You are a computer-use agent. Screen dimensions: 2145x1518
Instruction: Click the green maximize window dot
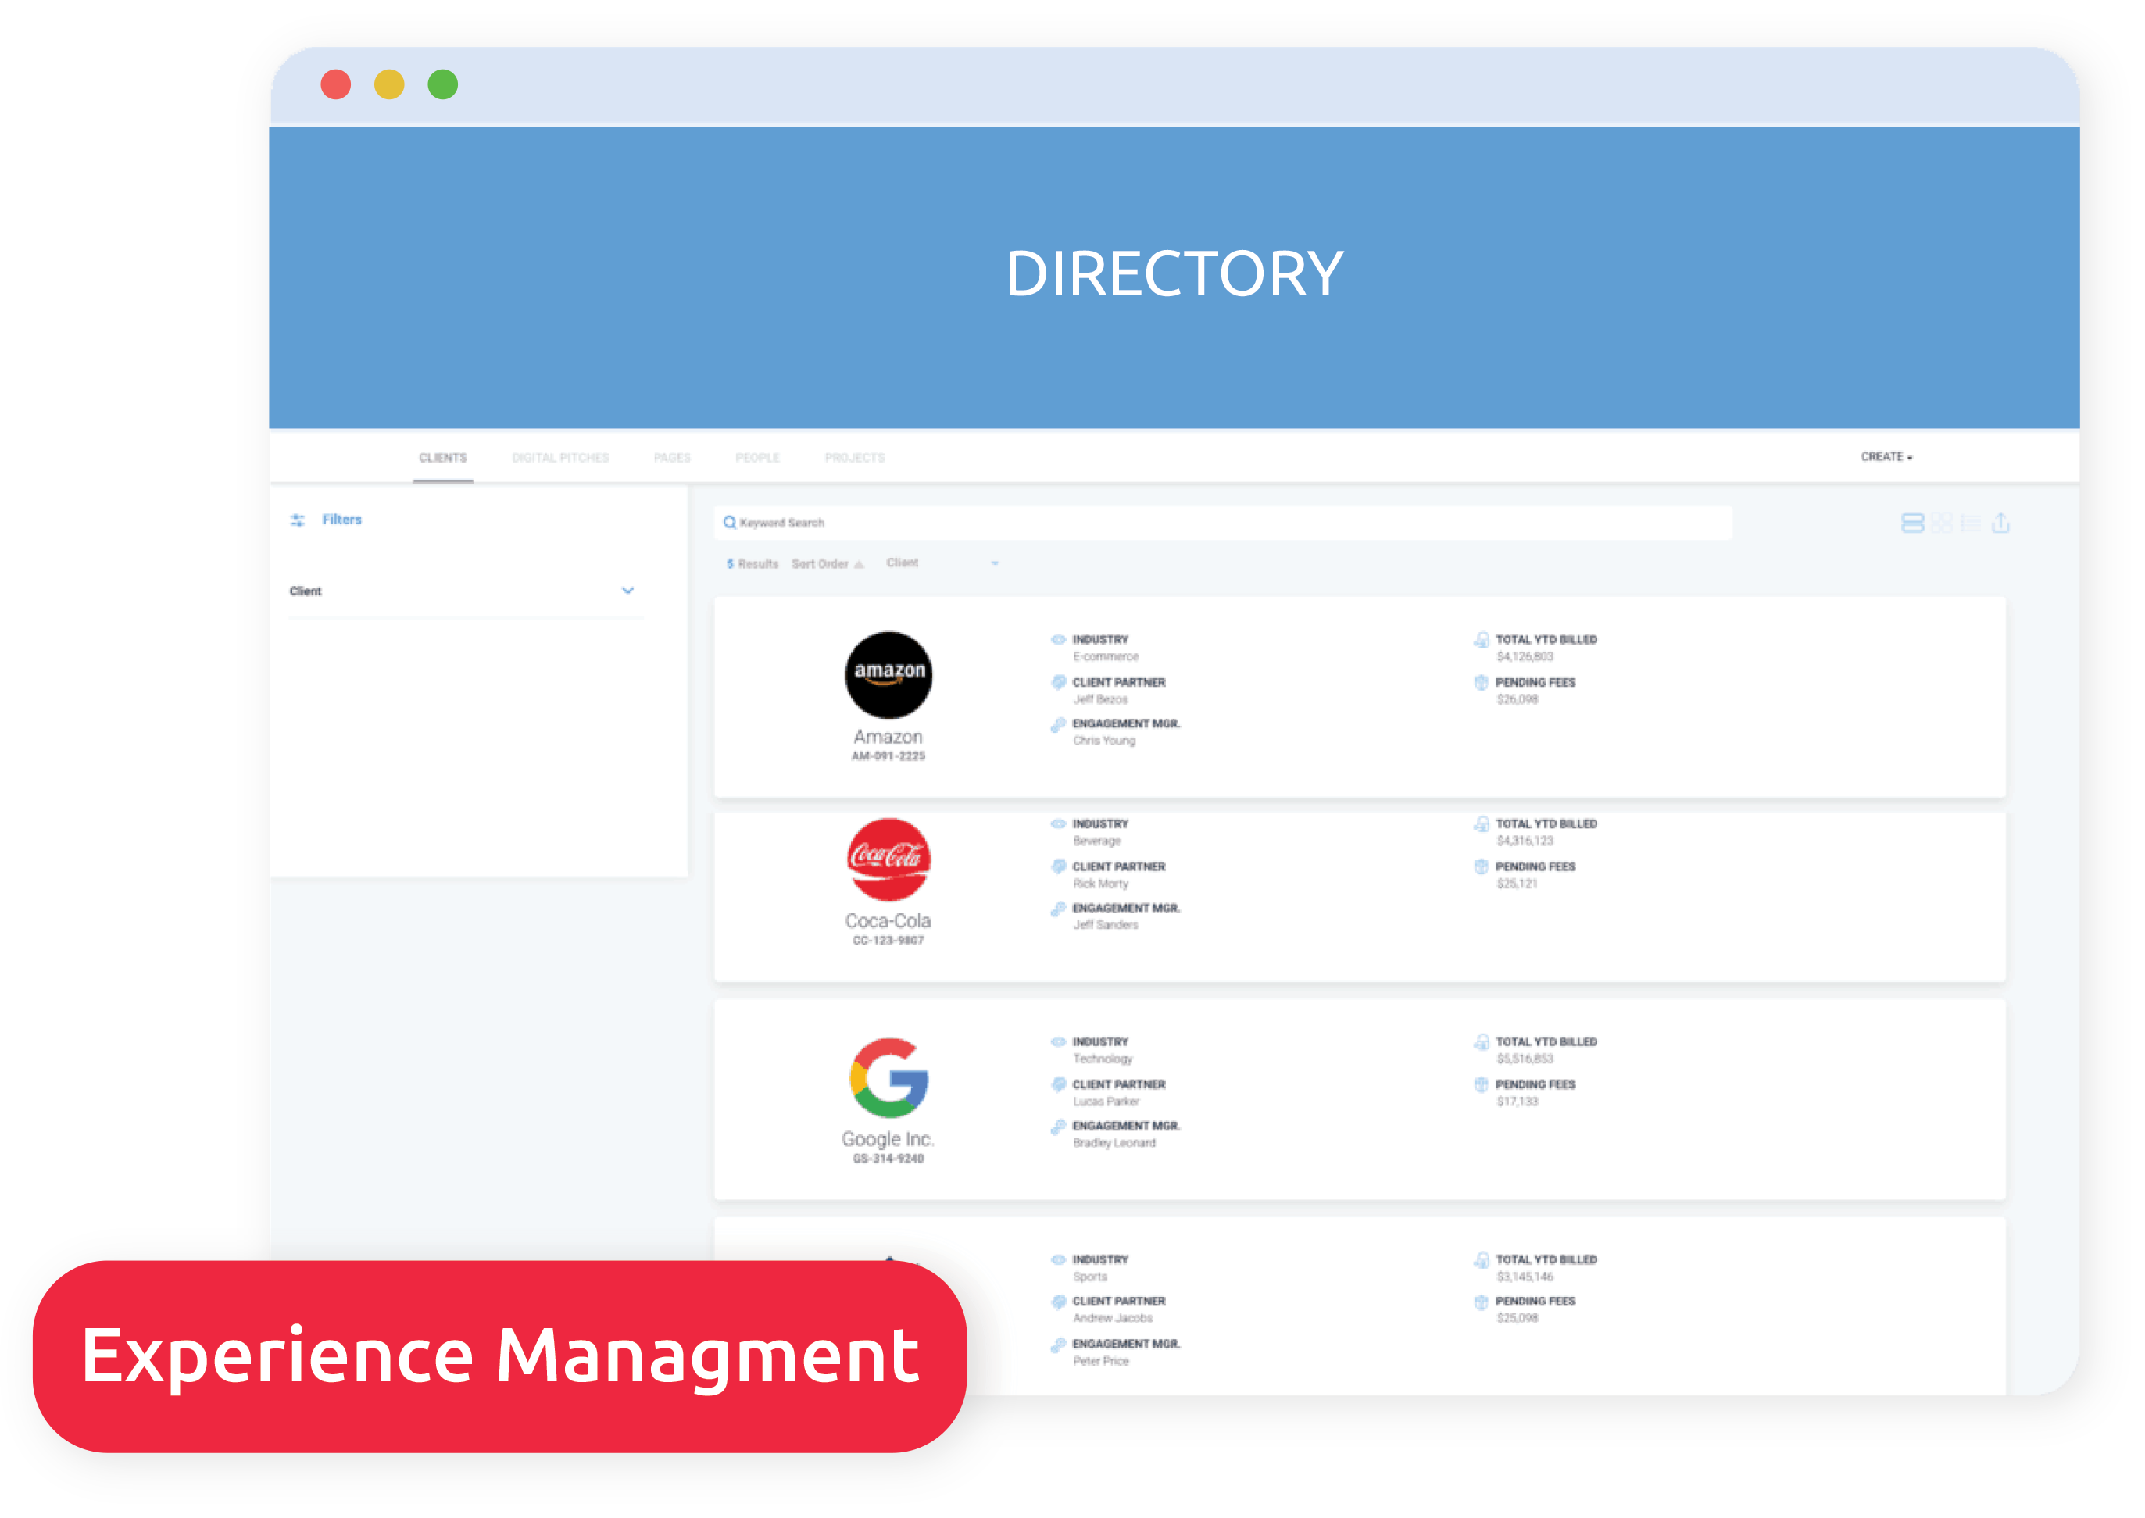coord(443,84)
